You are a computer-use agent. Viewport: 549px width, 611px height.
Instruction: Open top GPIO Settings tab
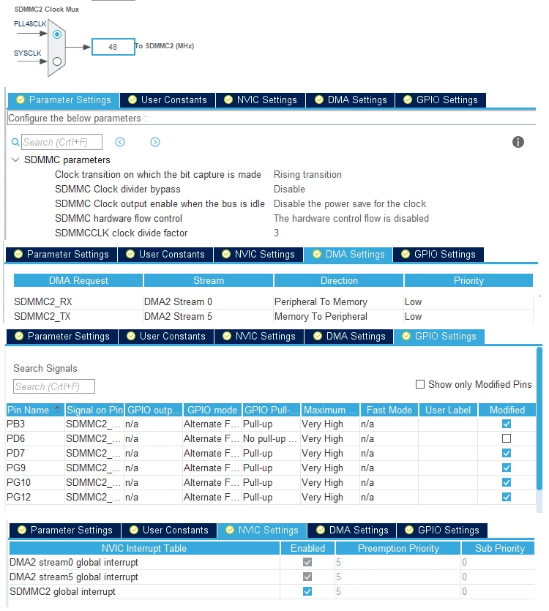(441, 100)
